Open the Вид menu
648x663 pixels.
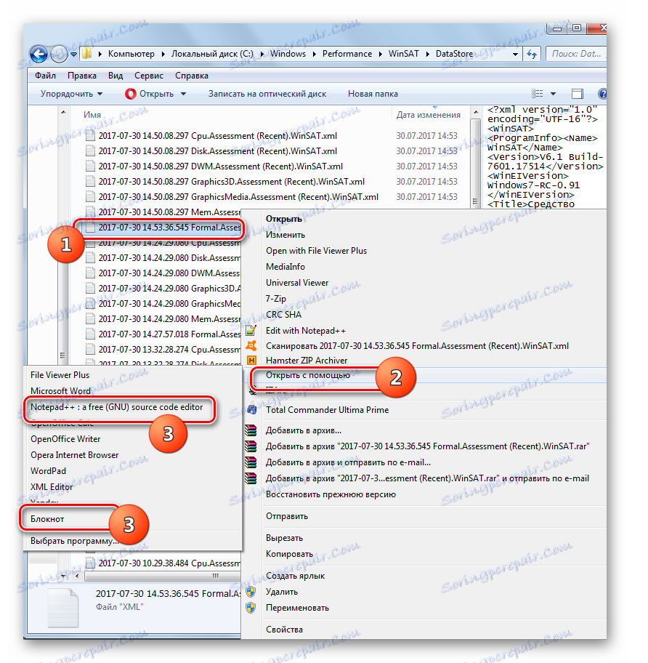pyautogui.click(x=116, y=76)
